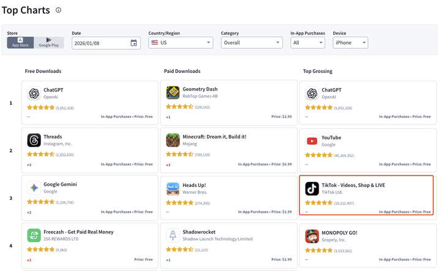Click the Geometry Dash app icon
This screenshot has width=441, height=271.
(x=173, y=93)
